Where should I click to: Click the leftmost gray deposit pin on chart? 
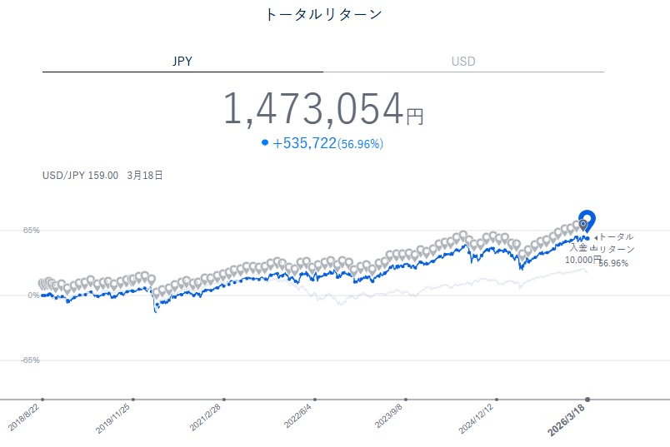coord(42,285)
